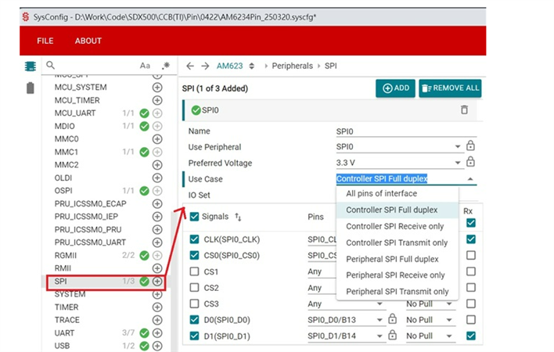The image size is (554, 352).
Task: Choose Controller SPI Receive only option
Action: 398,226
